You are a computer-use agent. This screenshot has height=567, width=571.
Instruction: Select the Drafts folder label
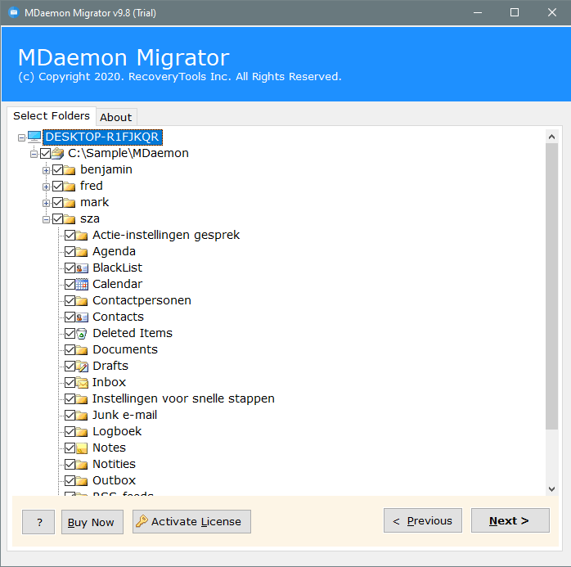coord(110,366)
